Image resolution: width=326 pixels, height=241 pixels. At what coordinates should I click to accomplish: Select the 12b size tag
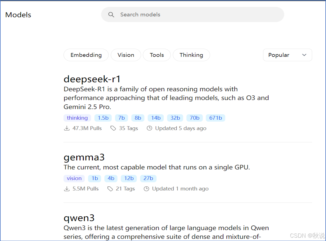point(129,178)
